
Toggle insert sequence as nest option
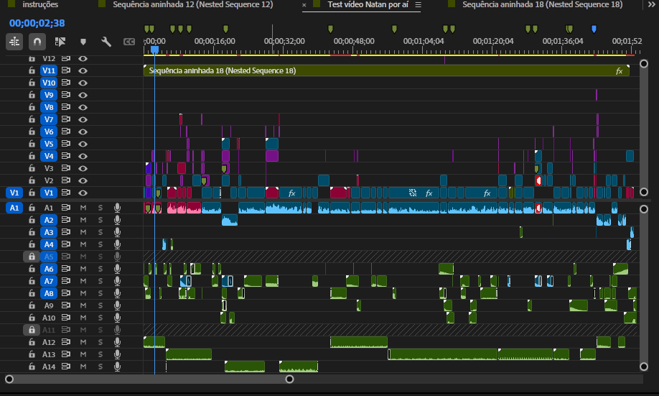click(x=14, y=42)
